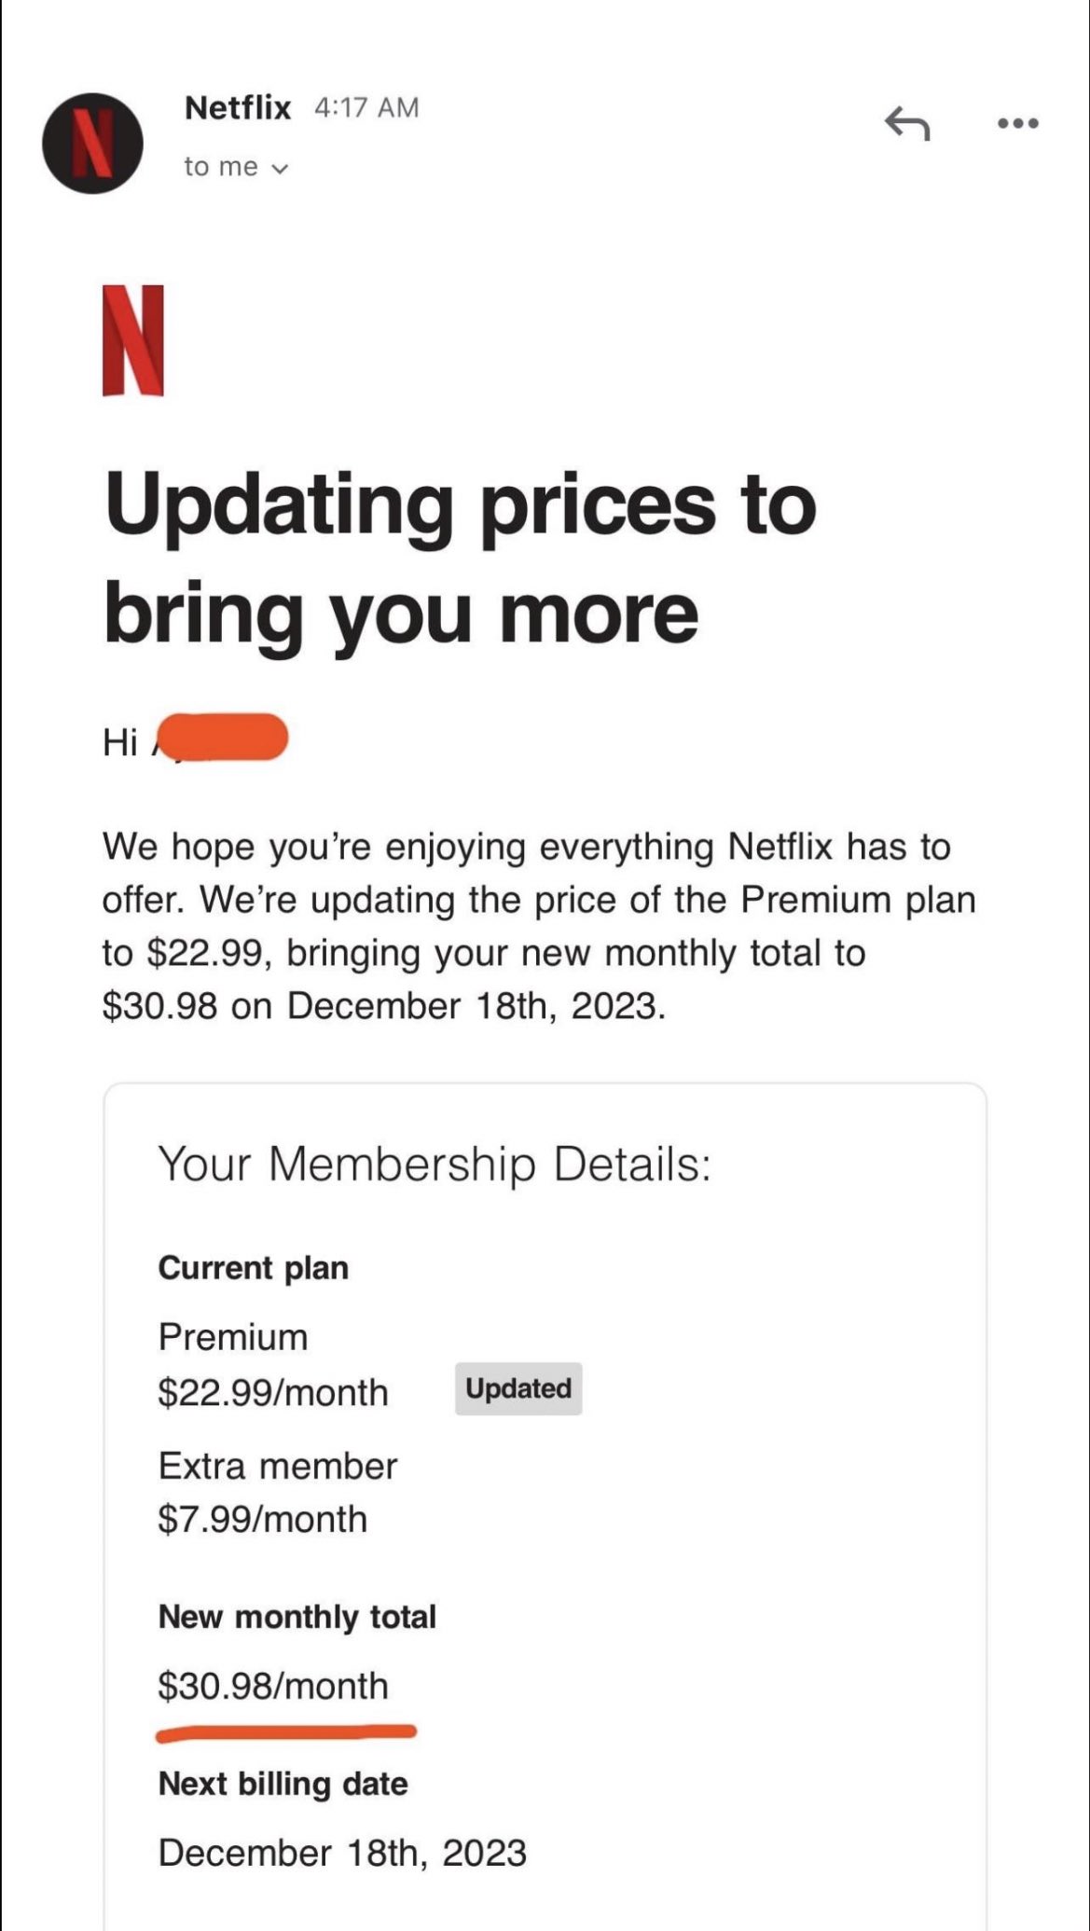
Task: Tap the 'Current plan' label
Action: (254, 1268)
